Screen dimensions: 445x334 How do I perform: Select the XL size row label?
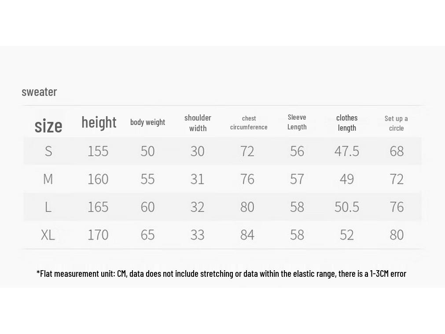(x=48, y=235)
